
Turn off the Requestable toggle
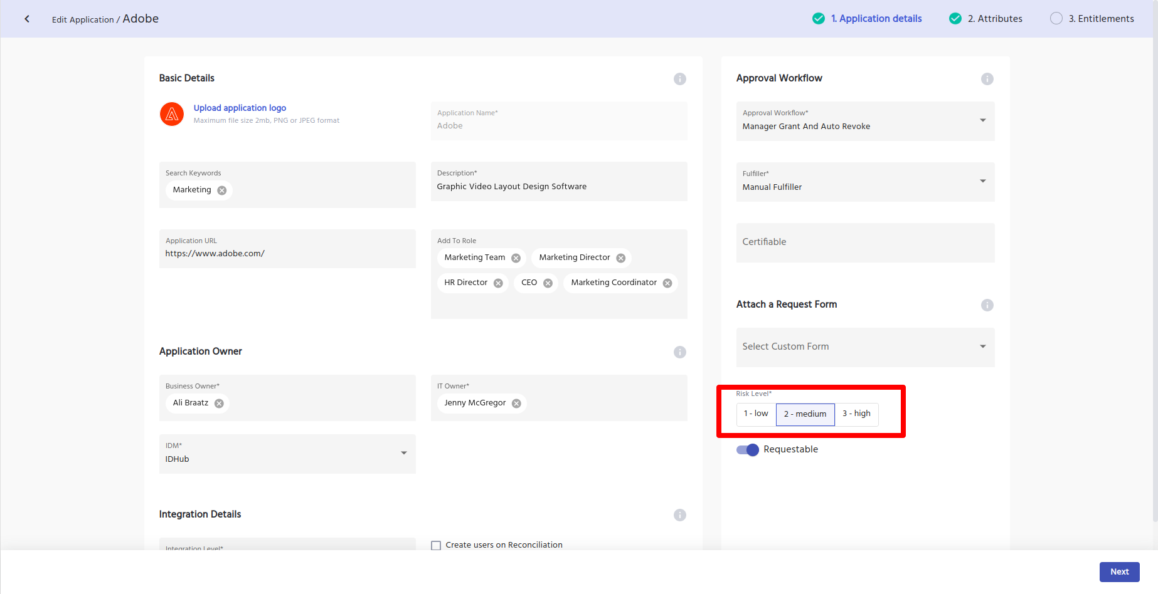pyautogui.click(x=748, y=450)
